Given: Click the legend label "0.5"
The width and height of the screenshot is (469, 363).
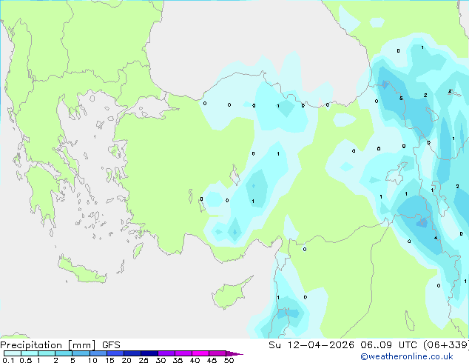Looking at the screenshot, I should [25, 360].
